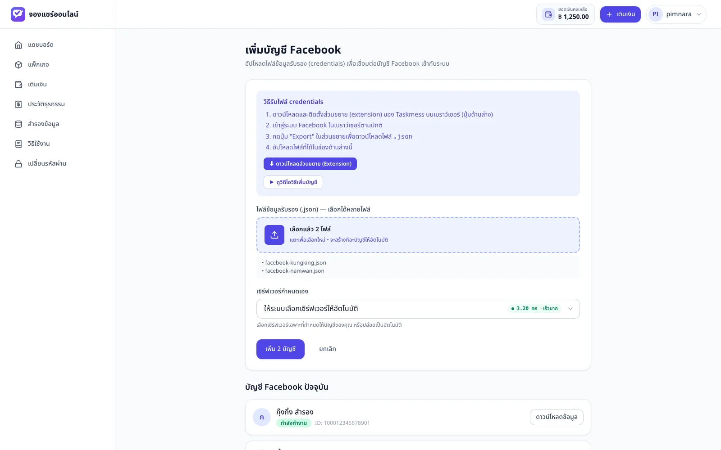
Task: Click the database icon beside สำรองข้อมูล
Action: 18,124
